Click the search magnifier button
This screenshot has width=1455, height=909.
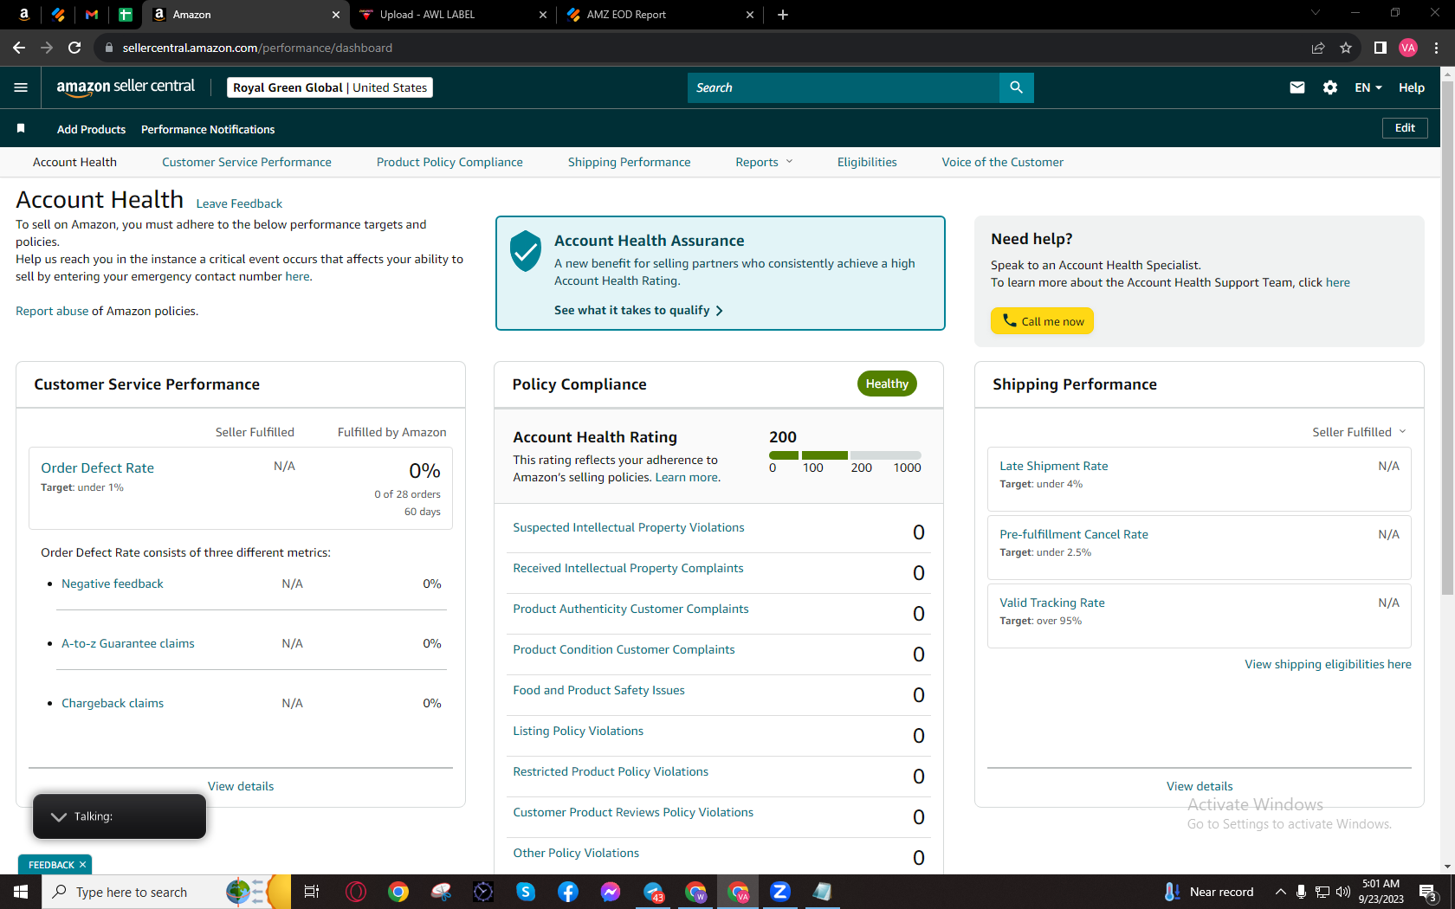(x=1016, y=87)
